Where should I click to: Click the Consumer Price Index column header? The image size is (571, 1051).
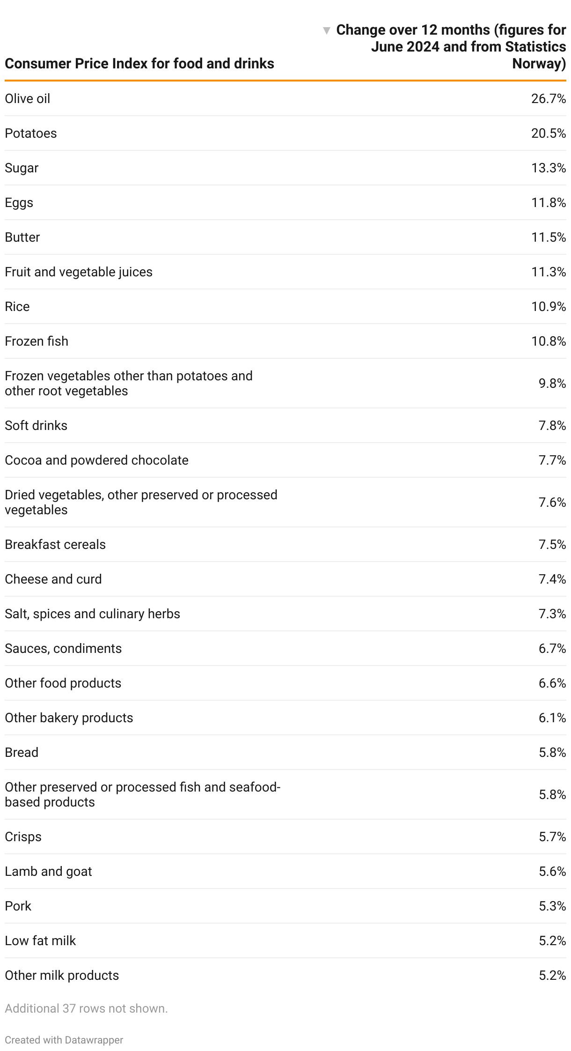coord(139,64)
